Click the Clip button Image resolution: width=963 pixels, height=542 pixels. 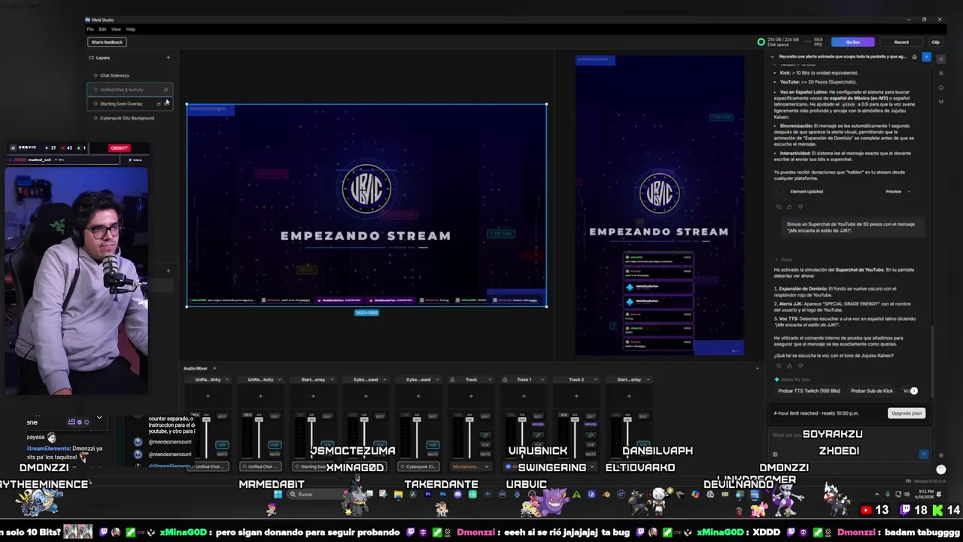(935, 42)
